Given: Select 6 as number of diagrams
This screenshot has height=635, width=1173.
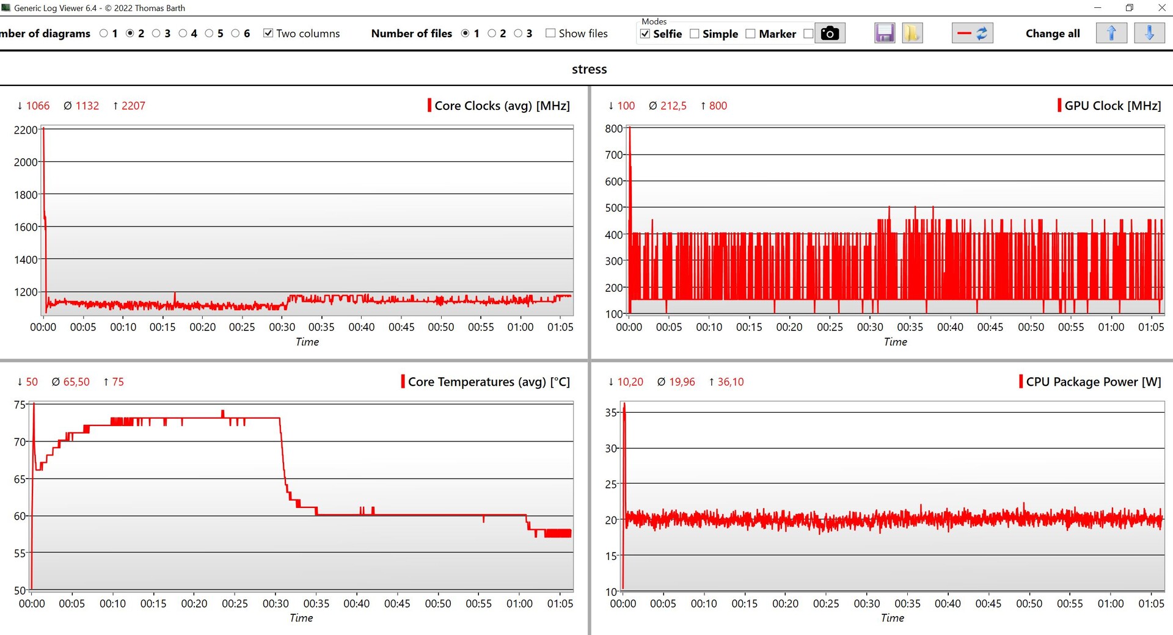Looking at the screenshot, I should pyautogui.click(x=235, y=34).
